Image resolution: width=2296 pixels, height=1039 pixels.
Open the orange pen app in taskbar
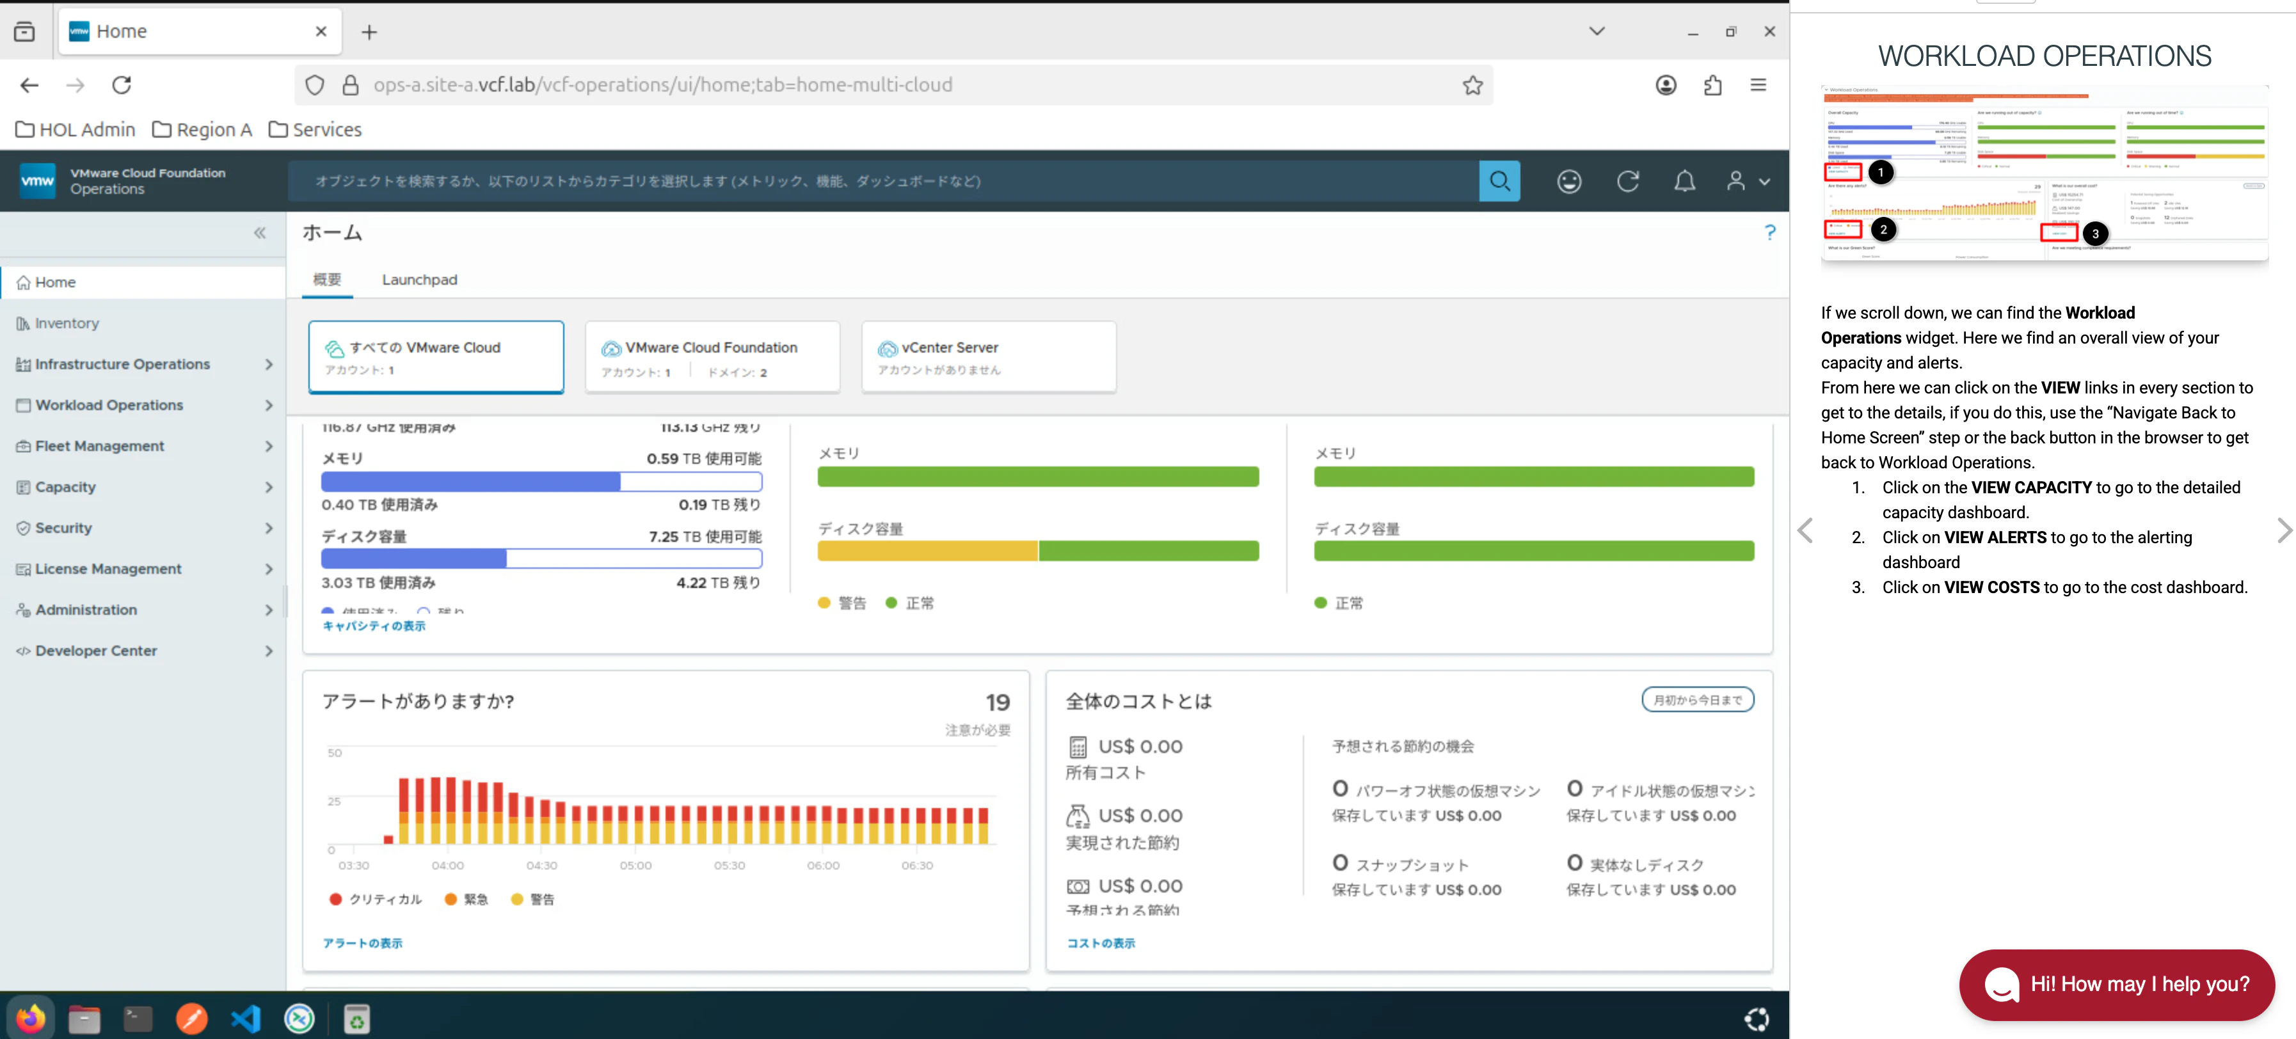click(191, 1019)
